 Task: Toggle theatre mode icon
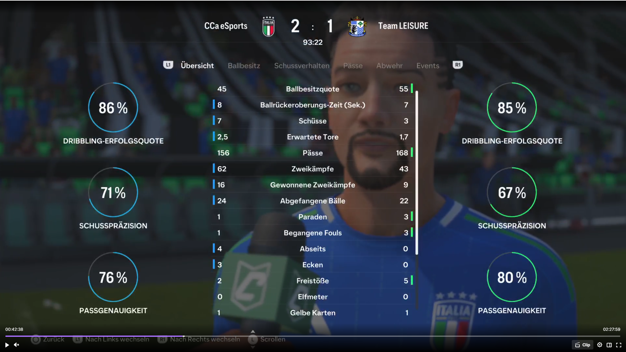click(x=609, y=345)
